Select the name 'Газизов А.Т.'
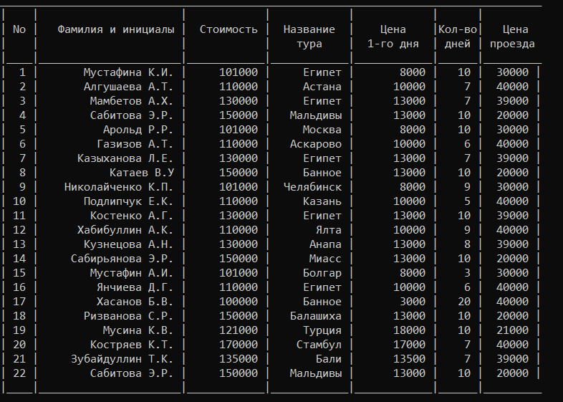This screenshot has width=563, height=402. [135, 144]
